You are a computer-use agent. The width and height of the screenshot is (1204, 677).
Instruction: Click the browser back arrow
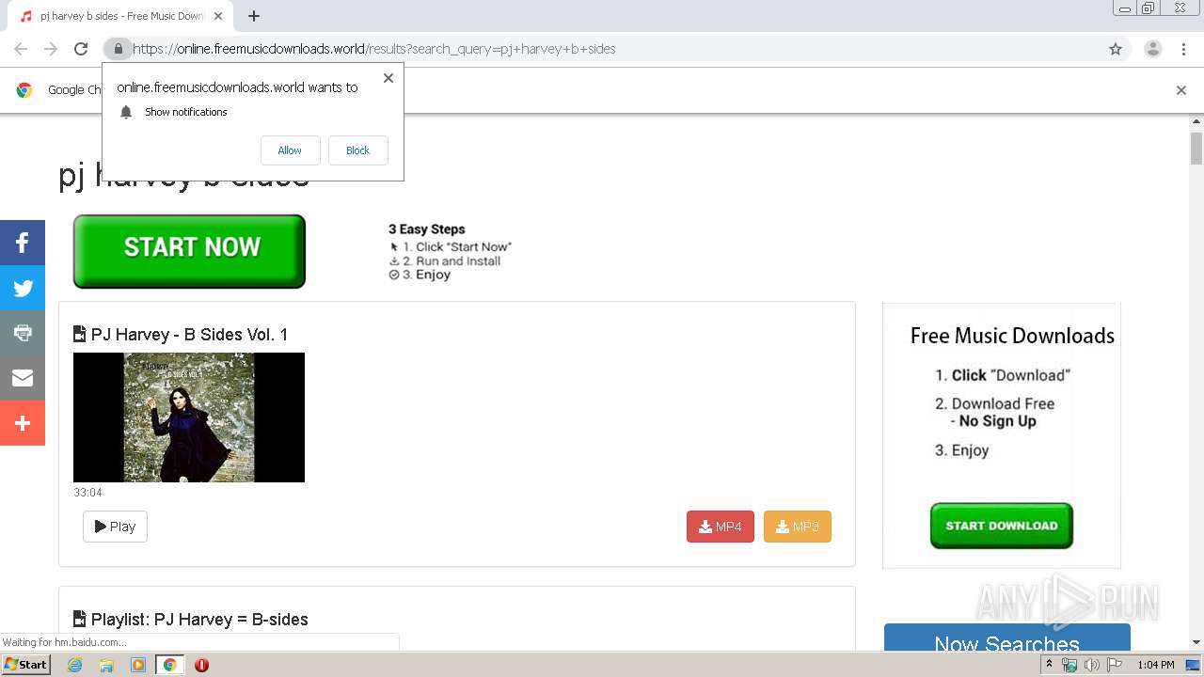[x=21, y=49]
